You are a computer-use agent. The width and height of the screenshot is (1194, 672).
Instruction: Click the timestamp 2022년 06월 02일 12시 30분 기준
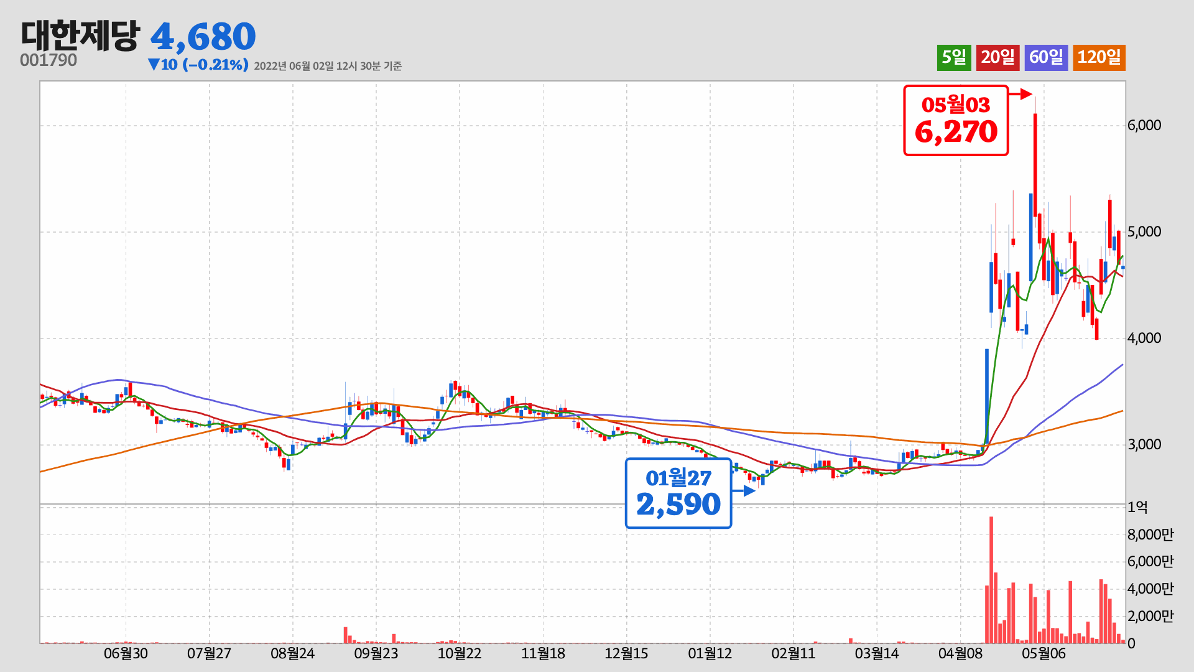click(x=328, y=66)
